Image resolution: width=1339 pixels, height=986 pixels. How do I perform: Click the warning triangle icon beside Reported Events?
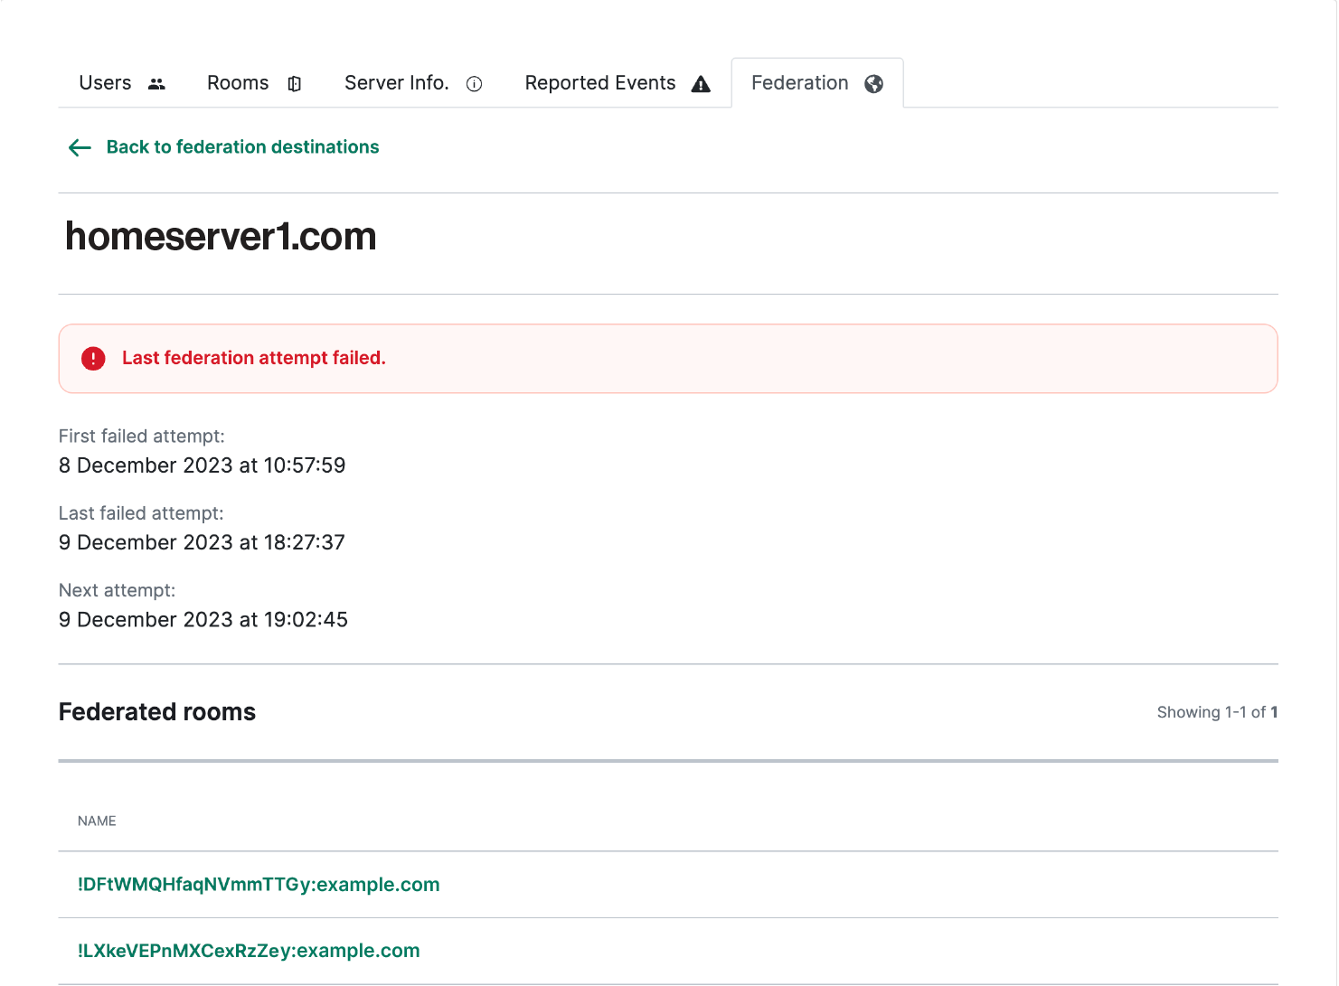(x=701, y=84)
